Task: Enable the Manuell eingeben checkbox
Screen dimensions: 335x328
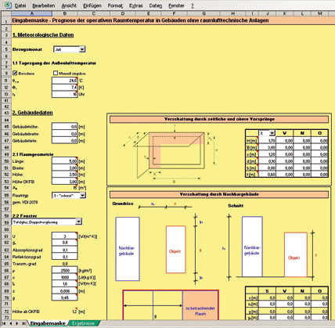Action: point(56,73)
